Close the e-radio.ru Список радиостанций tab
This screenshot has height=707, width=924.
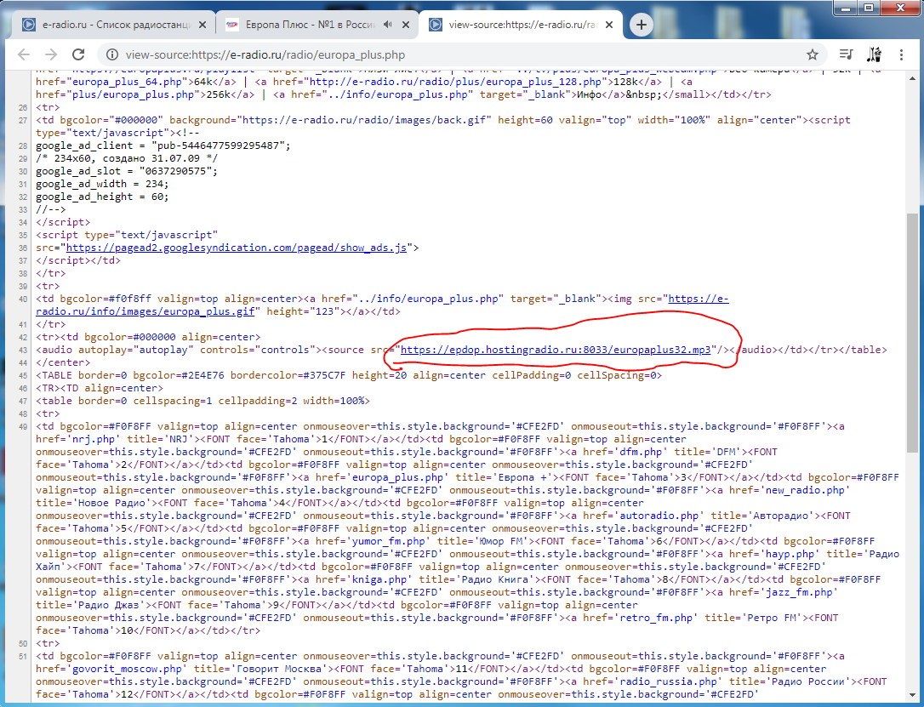coord(202,25)
